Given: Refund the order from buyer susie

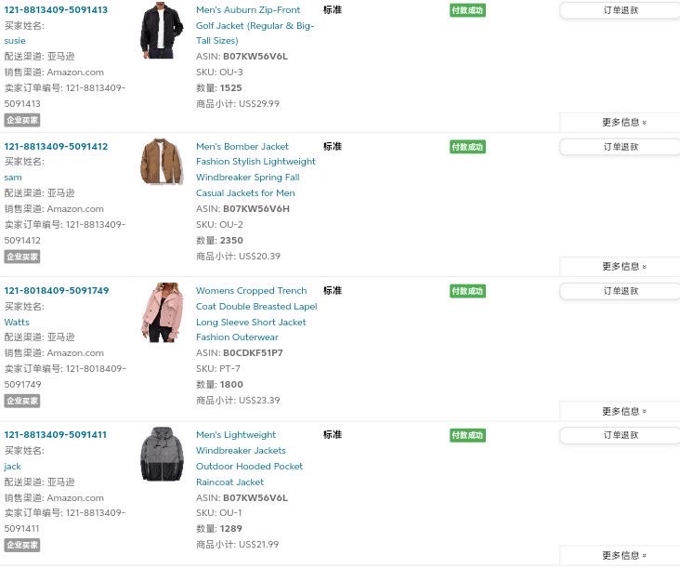Looking at the screenshot, I should coord(621,10).
